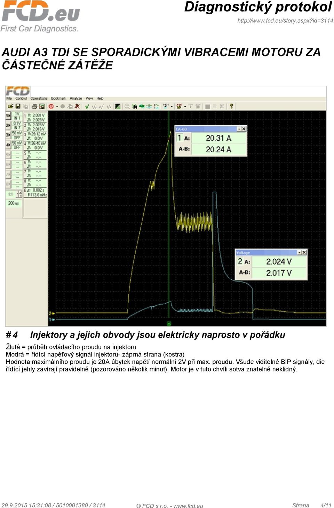The height and width of the screenshot is (508, 334).
Task: Click channel 1 ground marker on graph edge
Action: coord(51,319)
